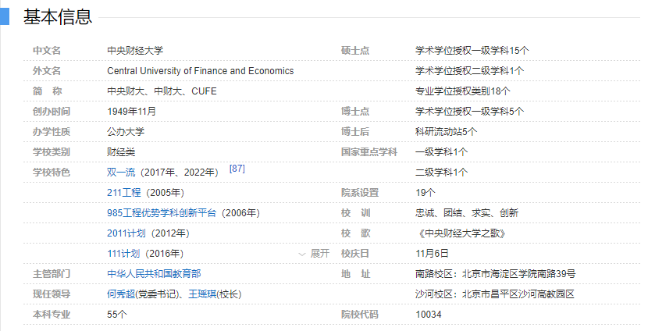Click the 南路校区 address text
Viewport: 648px width, 331px height.
(x=495, y=274)
